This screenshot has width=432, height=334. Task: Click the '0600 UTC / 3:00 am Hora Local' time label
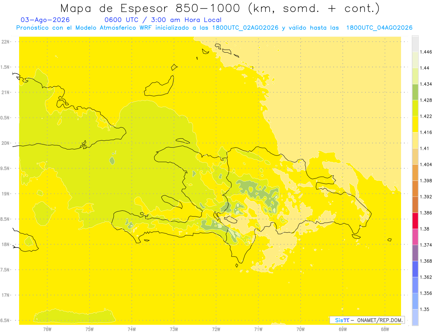coord(163,20)
